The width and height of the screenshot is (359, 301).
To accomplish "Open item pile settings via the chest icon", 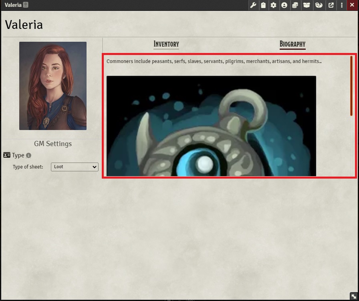I will tap(307, 5).
